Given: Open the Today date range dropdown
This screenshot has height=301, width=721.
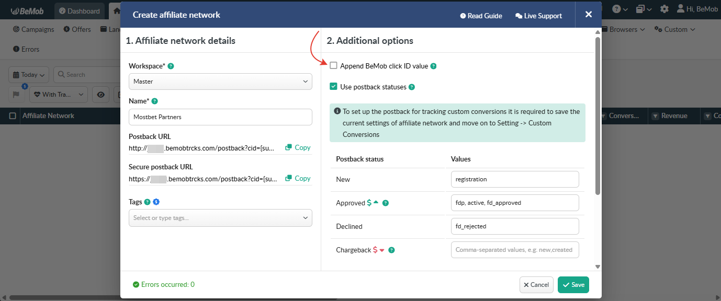Looking at the screenshot, I should [29, 75].
